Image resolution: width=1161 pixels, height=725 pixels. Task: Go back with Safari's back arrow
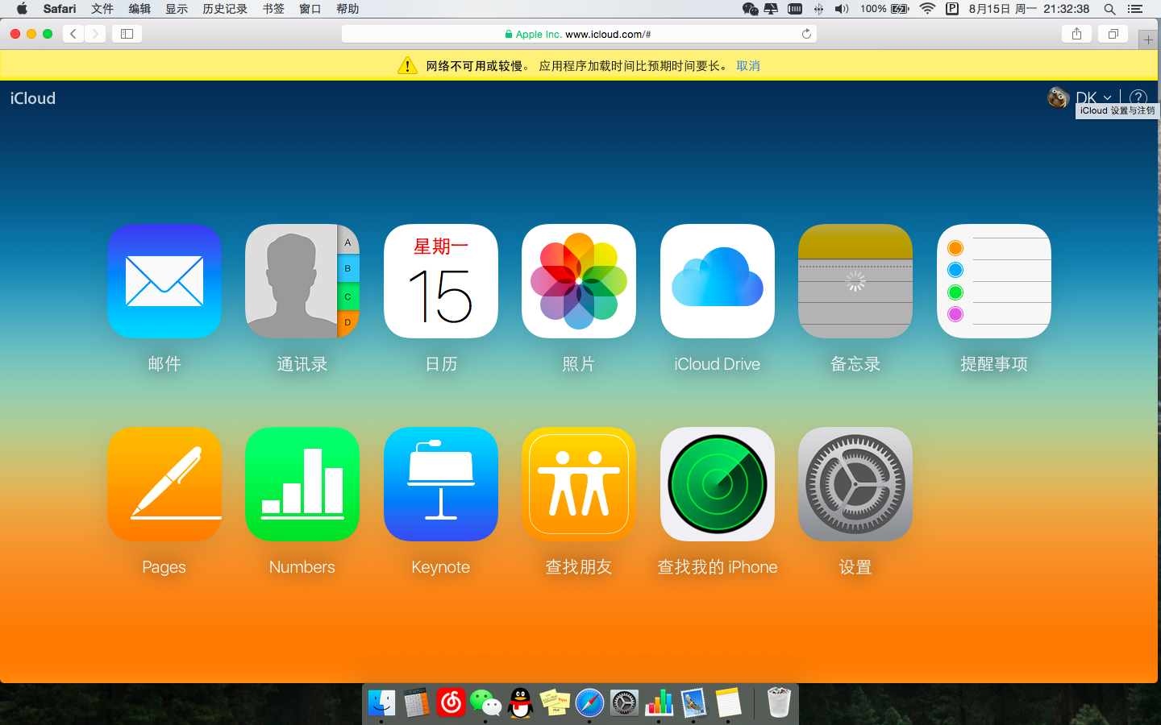73,34
